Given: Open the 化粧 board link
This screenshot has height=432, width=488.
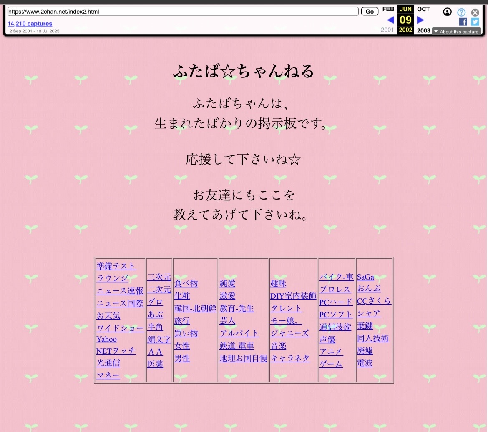Looking at the screenshot, I should [182, 295].
